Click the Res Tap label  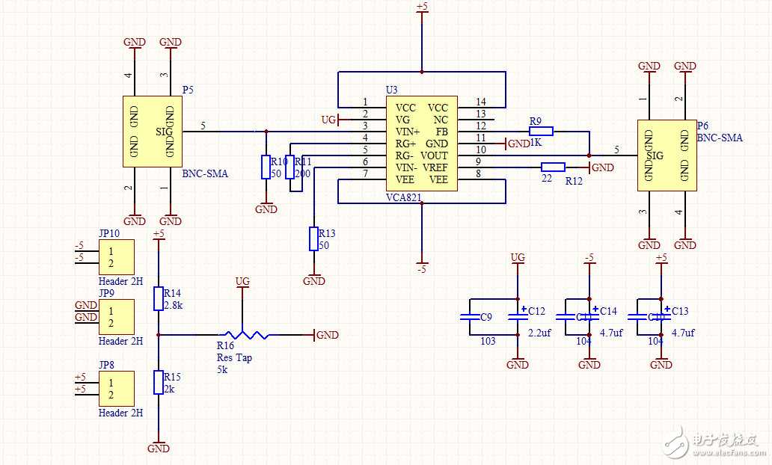(234, 358)
